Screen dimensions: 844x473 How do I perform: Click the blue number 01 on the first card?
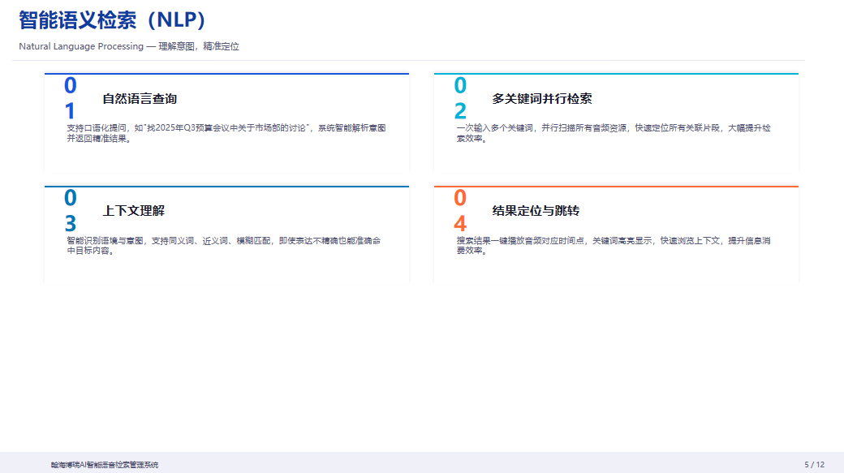click(71, 98)
